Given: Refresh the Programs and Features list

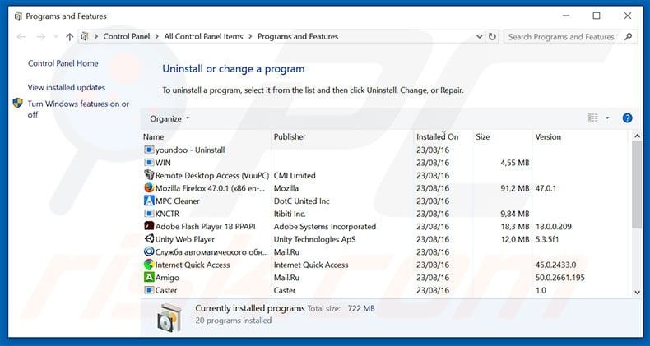Looking at the screenshot, I should pos(492,36).
